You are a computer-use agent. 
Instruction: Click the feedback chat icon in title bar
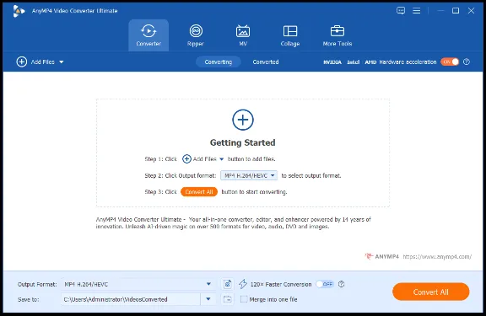(x=401, y=11)
